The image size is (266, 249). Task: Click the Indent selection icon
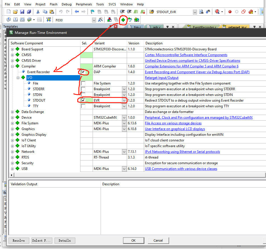click(x=122, y=12)
